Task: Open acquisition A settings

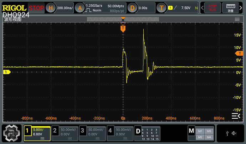Action: point(80,8)
